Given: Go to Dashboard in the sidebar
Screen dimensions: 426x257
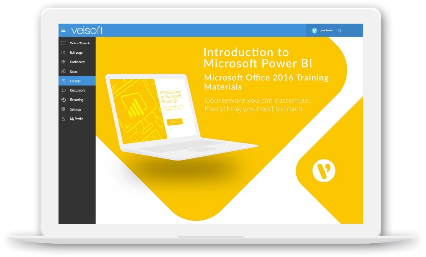Looking at the screenshot, I should click(77, 62).
